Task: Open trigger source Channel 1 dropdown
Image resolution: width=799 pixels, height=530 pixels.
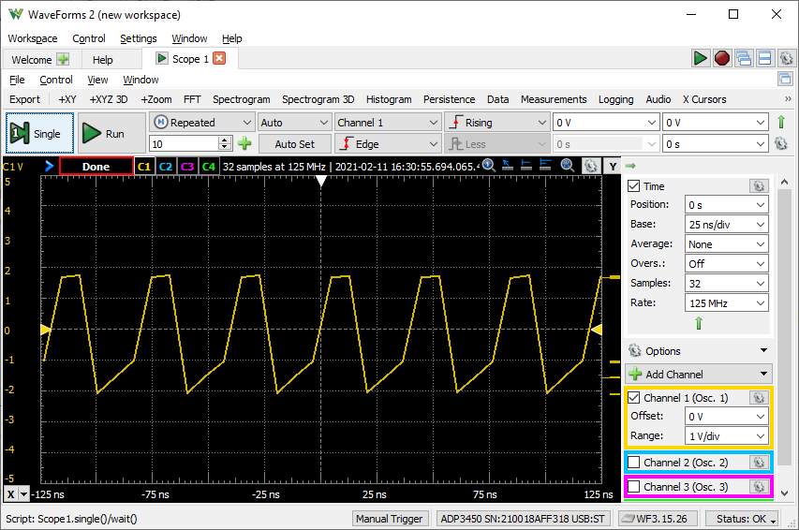Action: click(x=387, y=123)
